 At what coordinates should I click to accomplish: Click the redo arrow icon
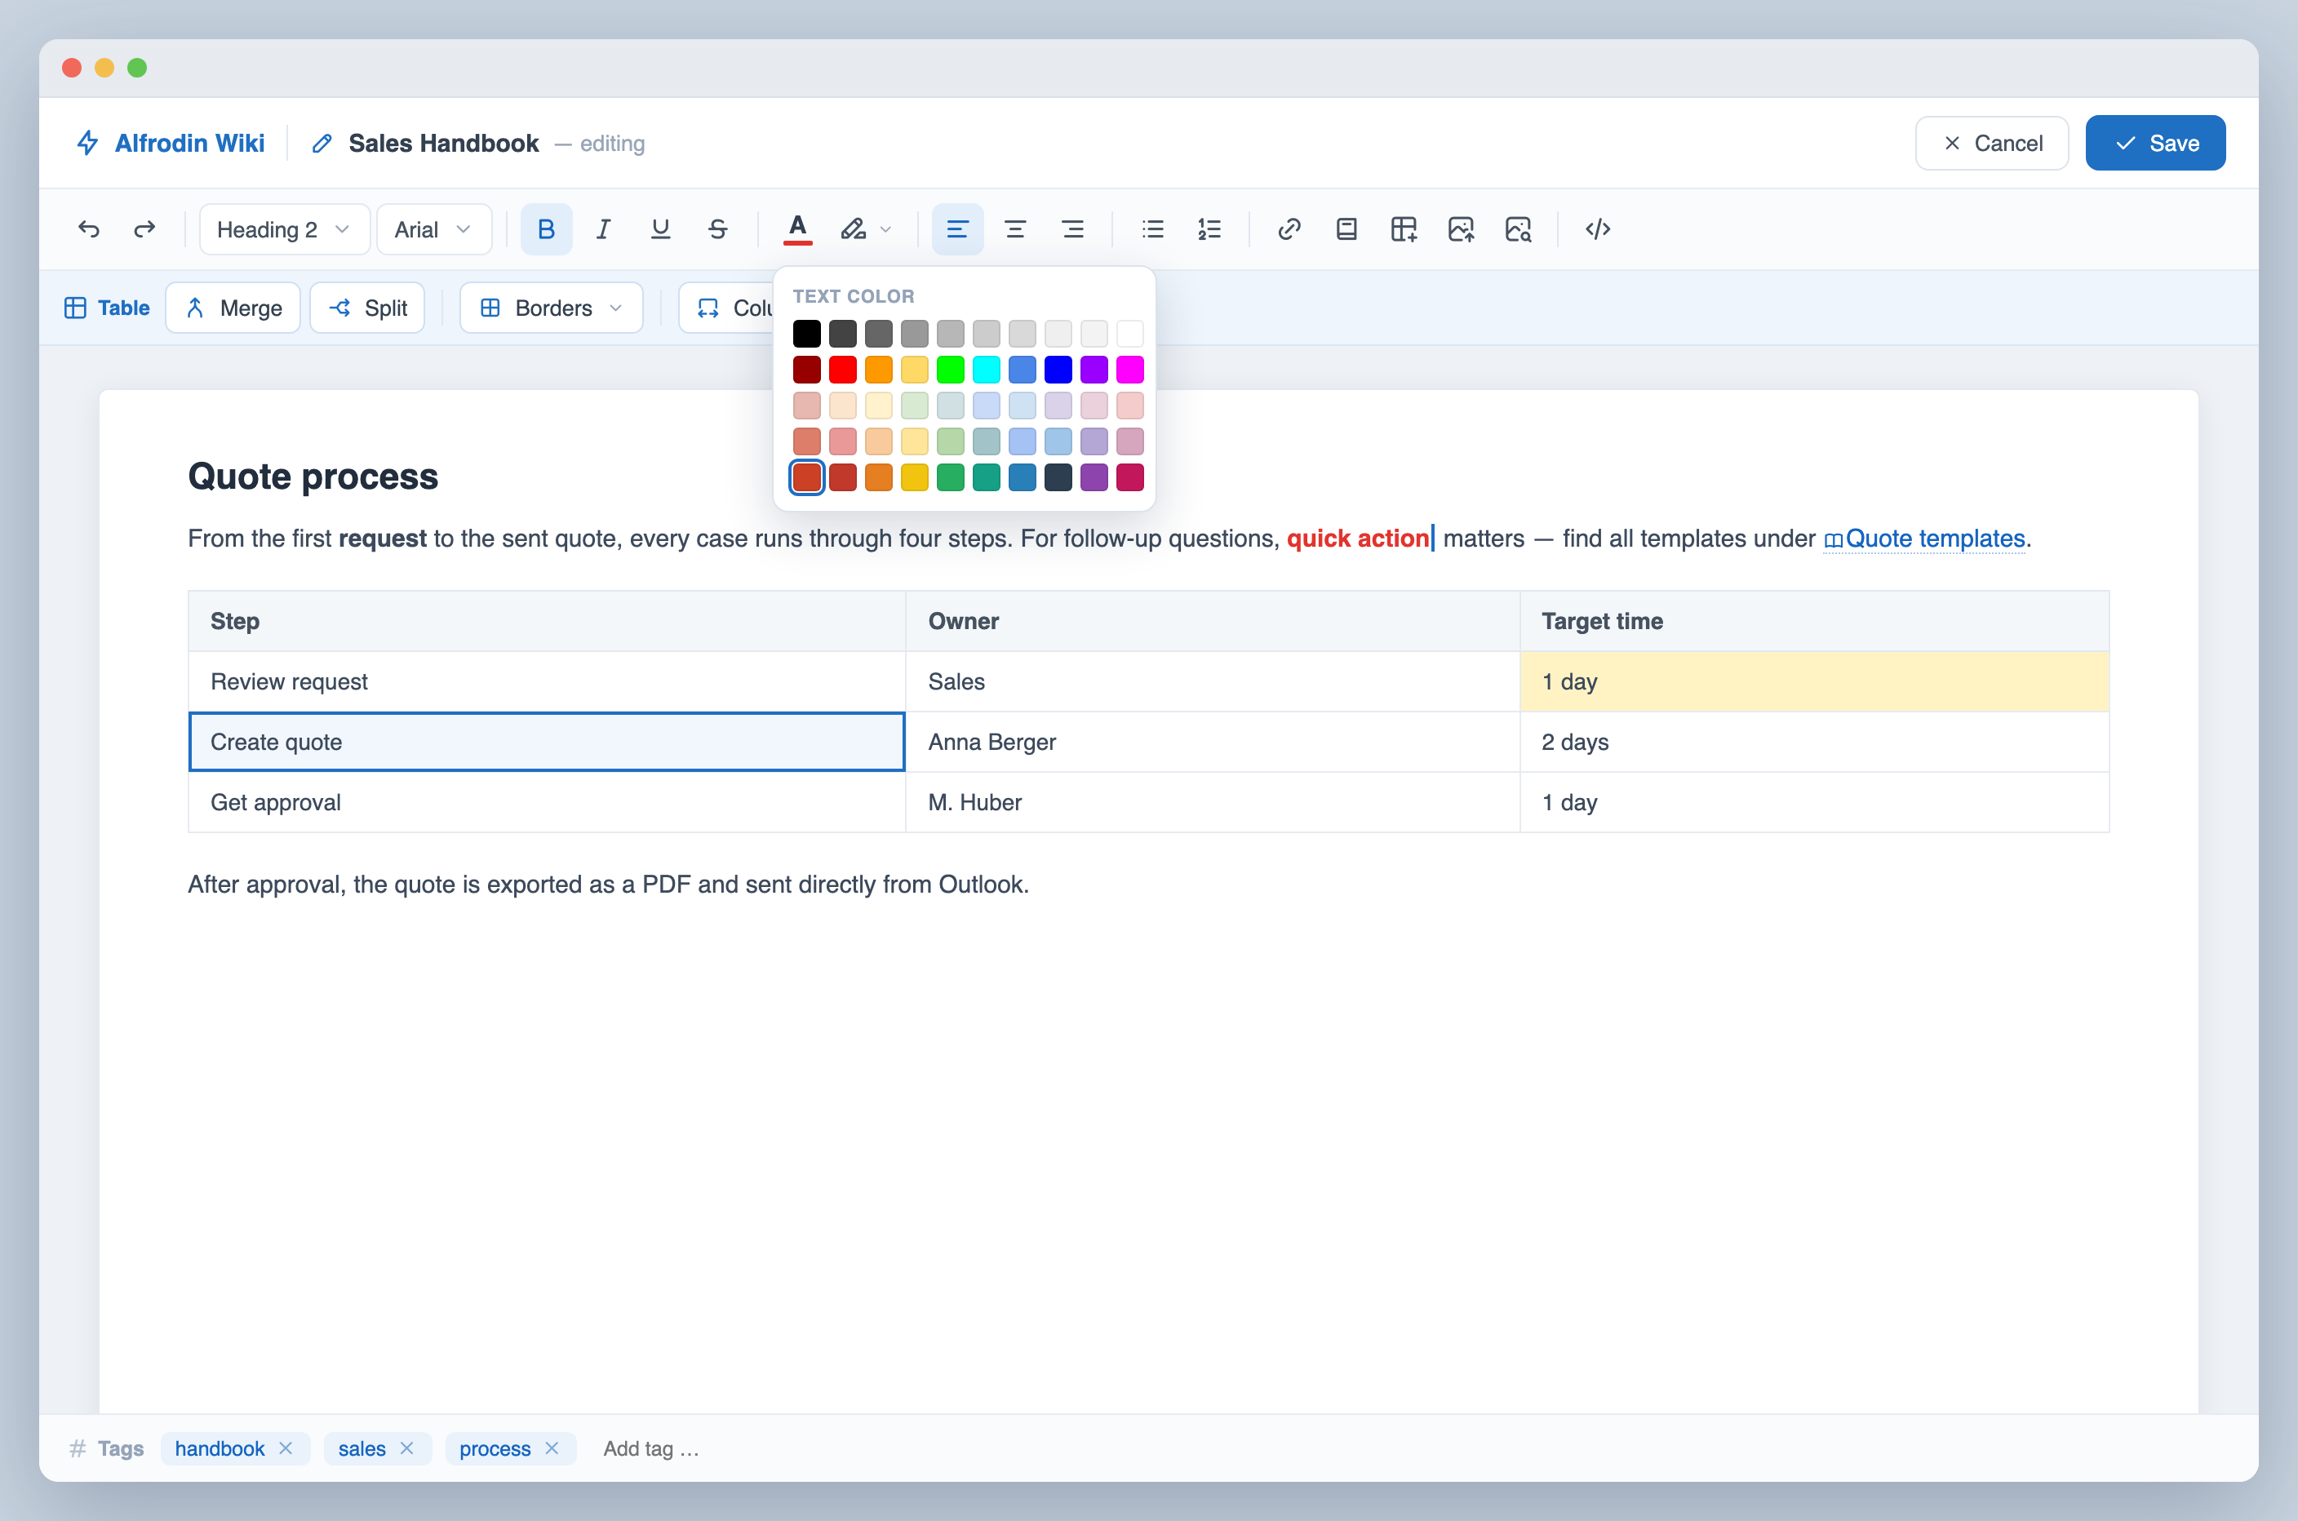[x=144, y=229]
